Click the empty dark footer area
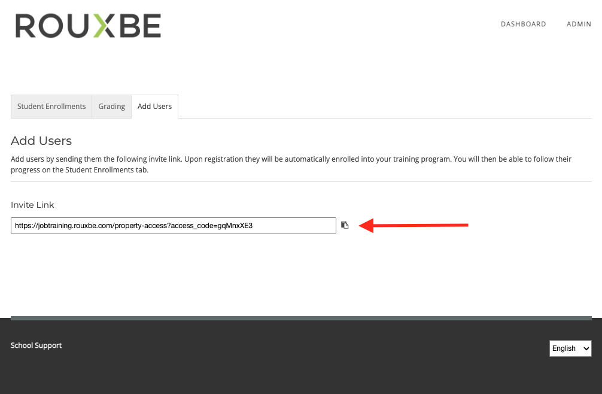602x394 pixels. [x=301, y=374]
